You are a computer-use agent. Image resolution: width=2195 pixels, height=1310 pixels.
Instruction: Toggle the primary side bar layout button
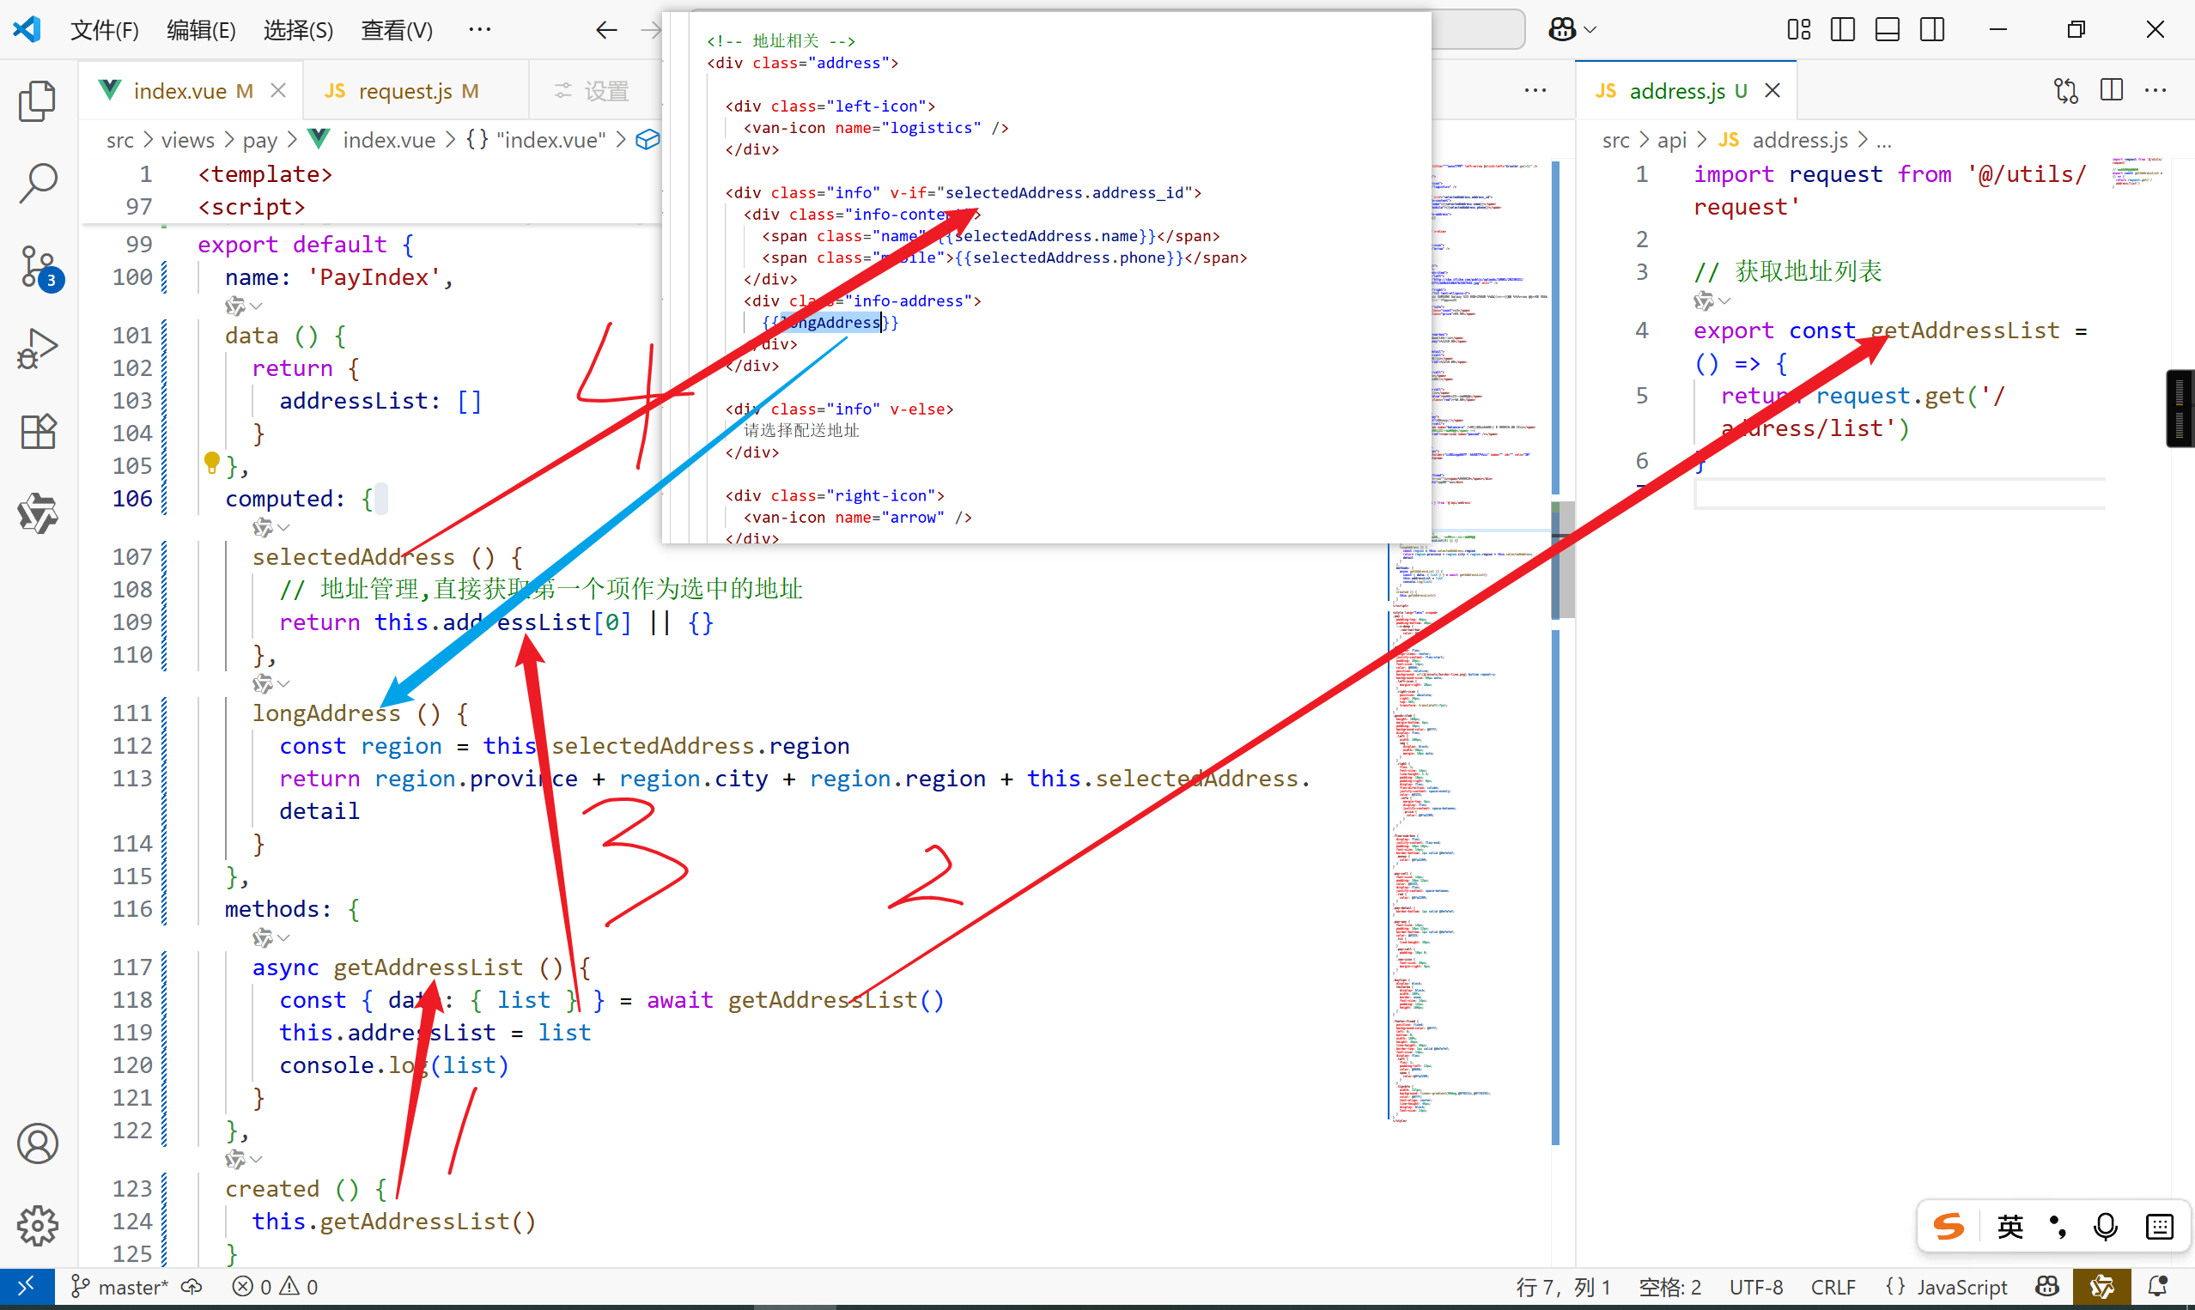coord(1843,30)
